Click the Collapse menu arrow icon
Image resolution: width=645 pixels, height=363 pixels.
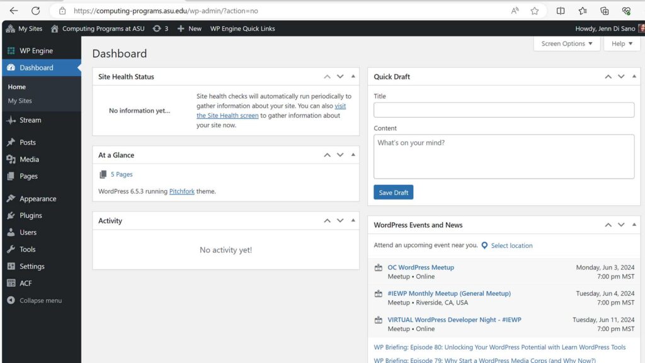(11, 300)
